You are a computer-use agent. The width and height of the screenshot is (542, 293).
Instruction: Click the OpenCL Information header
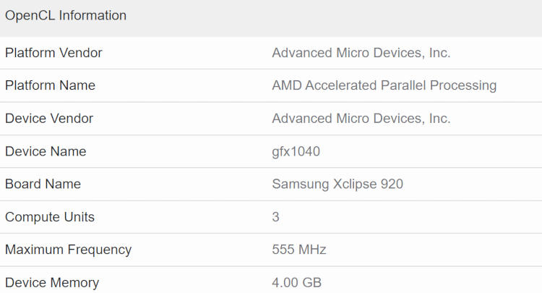66,16
